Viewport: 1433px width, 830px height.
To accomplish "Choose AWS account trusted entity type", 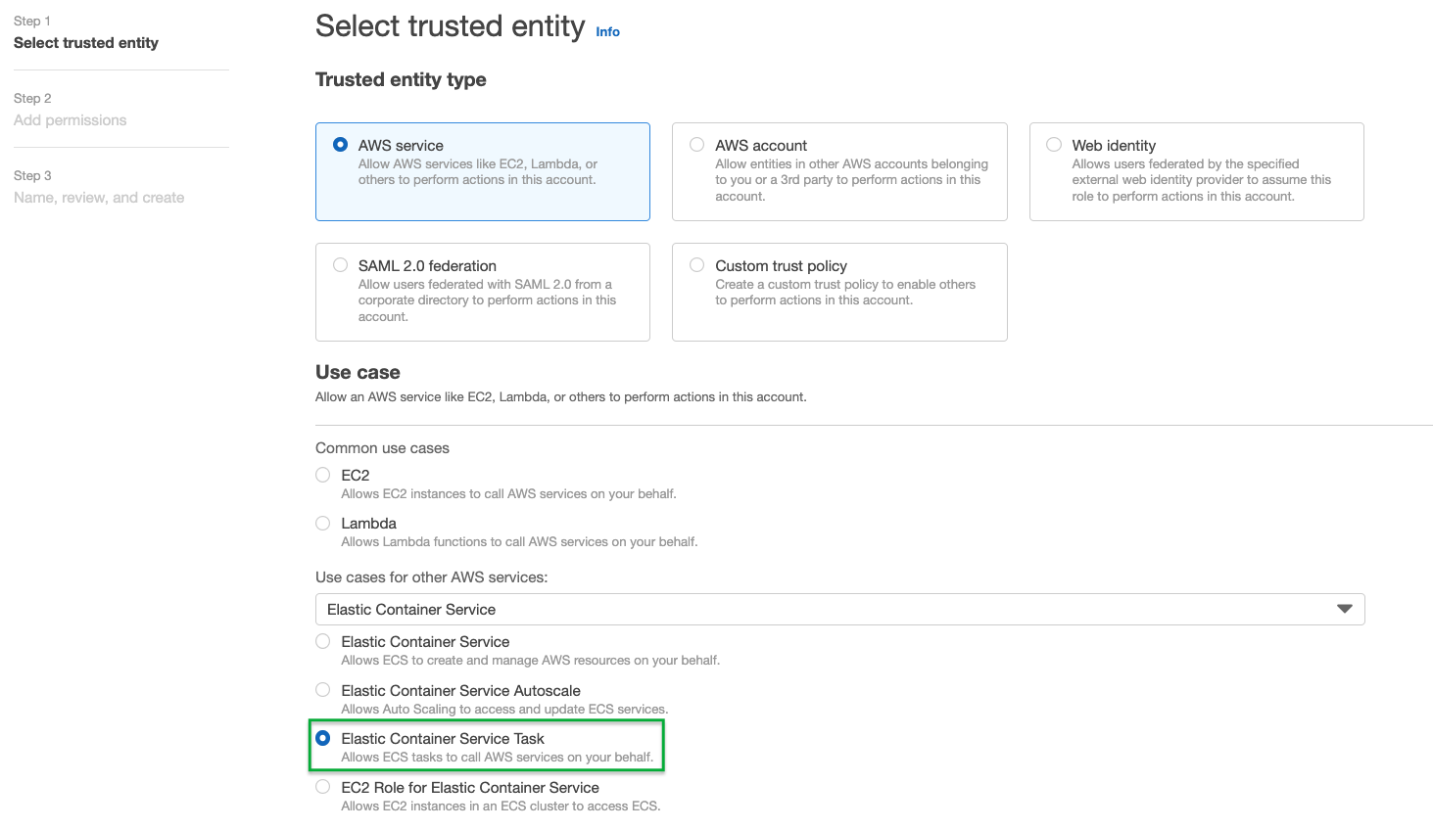I will (697, 145).
